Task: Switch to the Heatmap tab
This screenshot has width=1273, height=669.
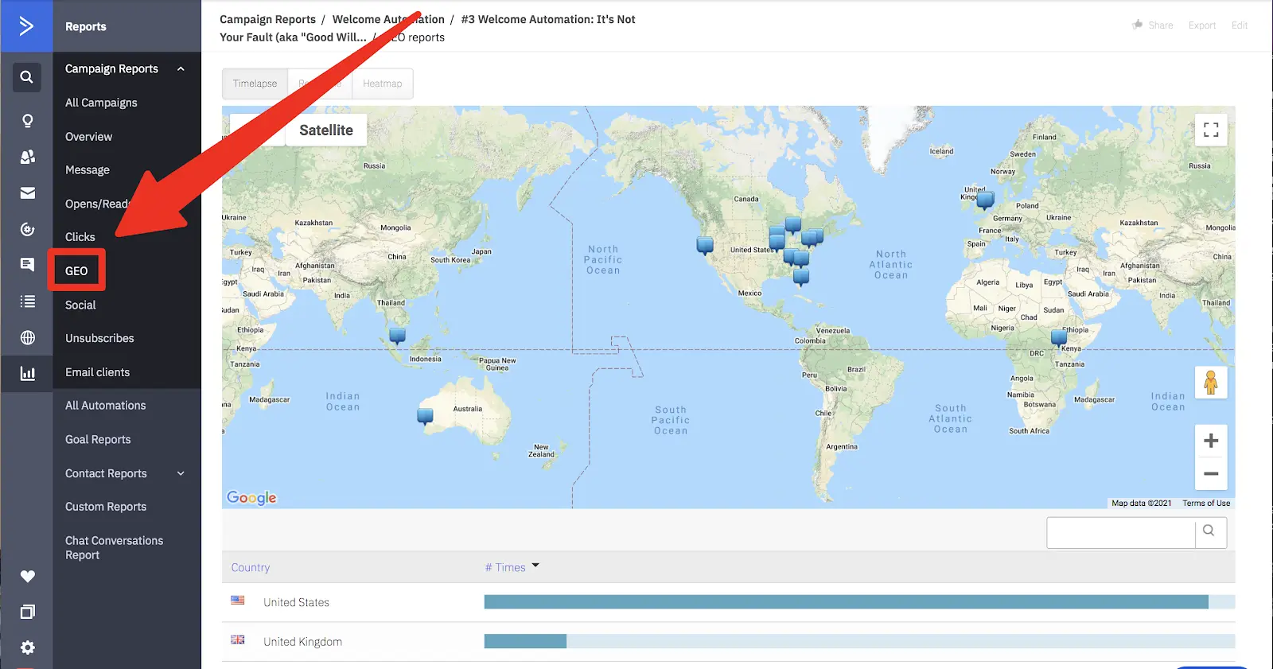Action: [383, 84]
